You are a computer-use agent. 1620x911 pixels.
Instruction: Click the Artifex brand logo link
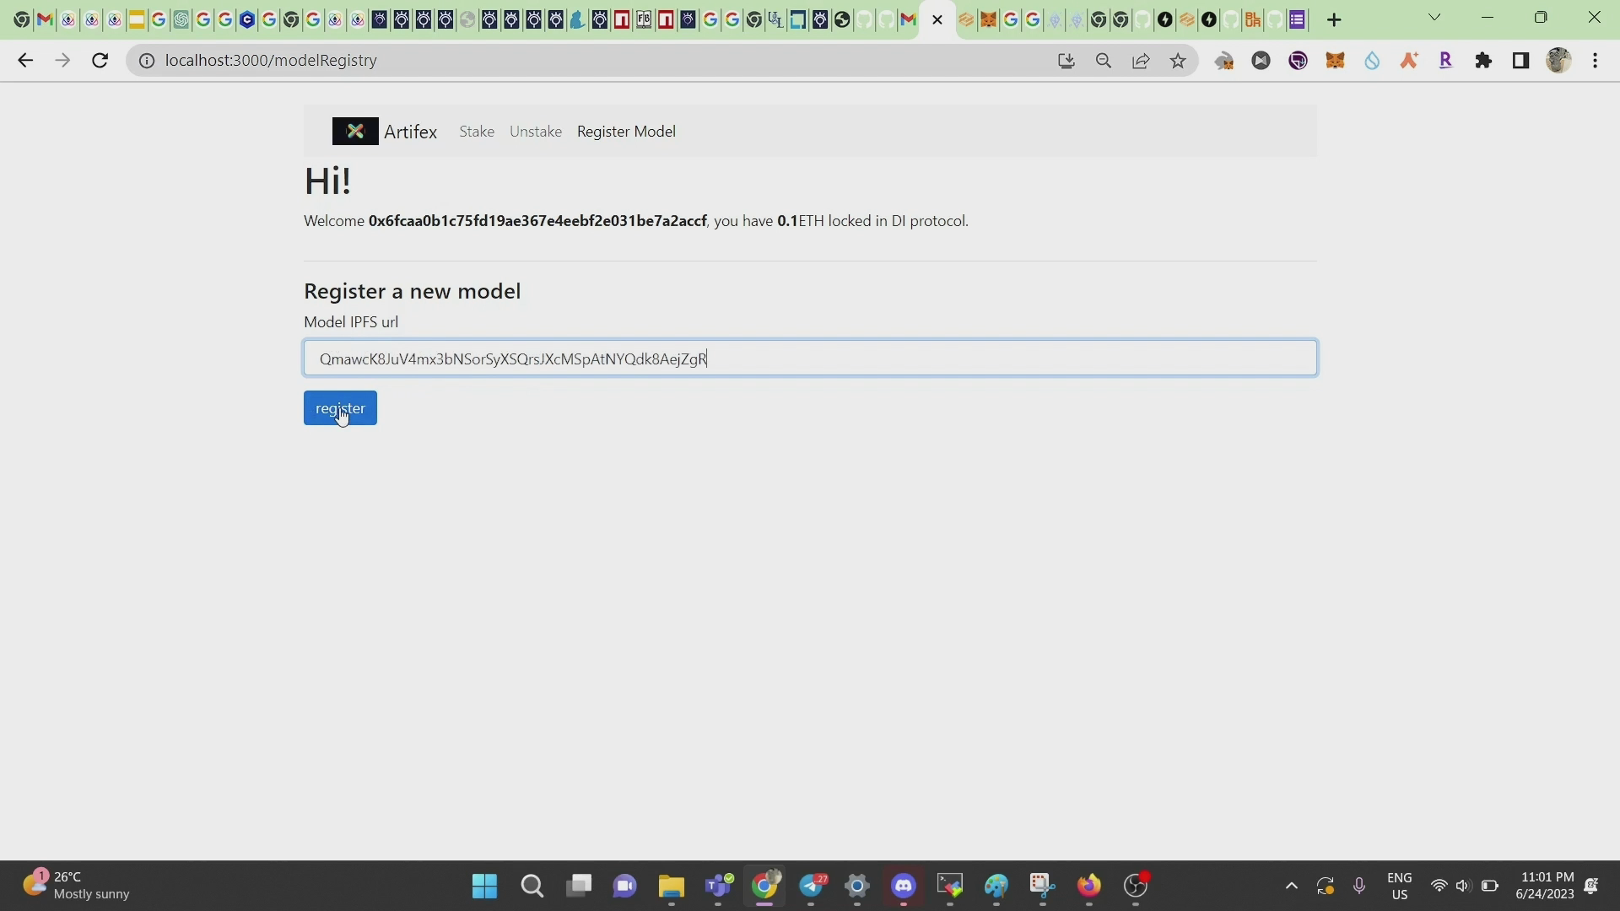385,132
